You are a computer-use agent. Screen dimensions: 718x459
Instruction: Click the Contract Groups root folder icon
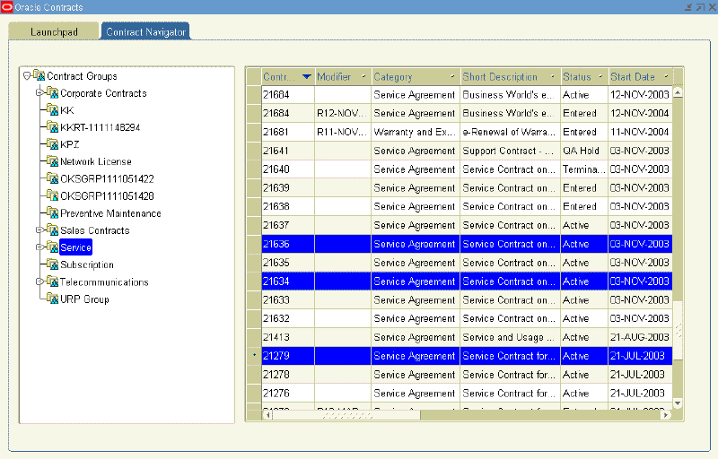pyautogui.click(x=39, y=75)
